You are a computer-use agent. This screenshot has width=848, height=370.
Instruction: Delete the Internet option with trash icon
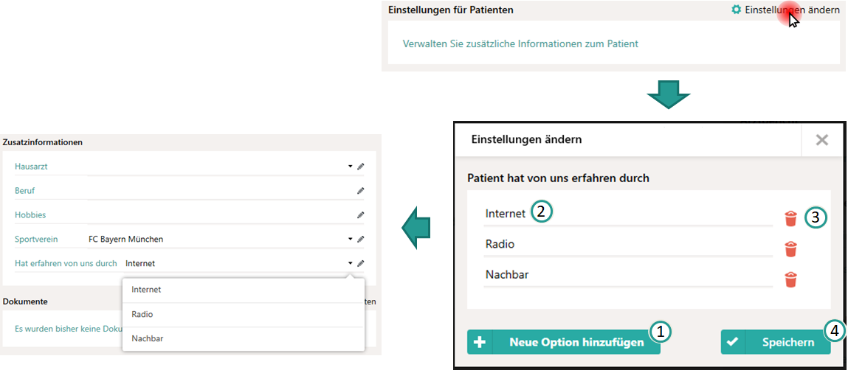pos(790,218)
